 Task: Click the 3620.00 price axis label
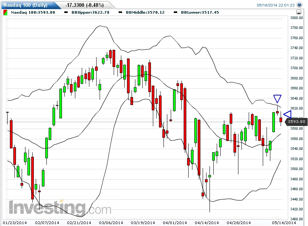[x=297, y=108]
